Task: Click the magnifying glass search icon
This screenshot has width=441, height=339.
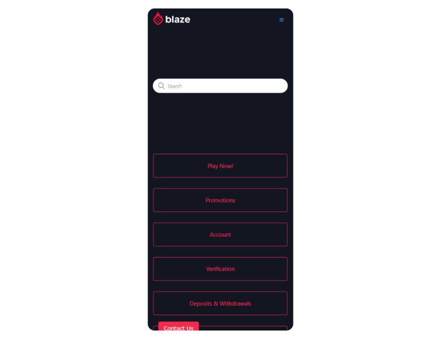Action: (161, 86)
